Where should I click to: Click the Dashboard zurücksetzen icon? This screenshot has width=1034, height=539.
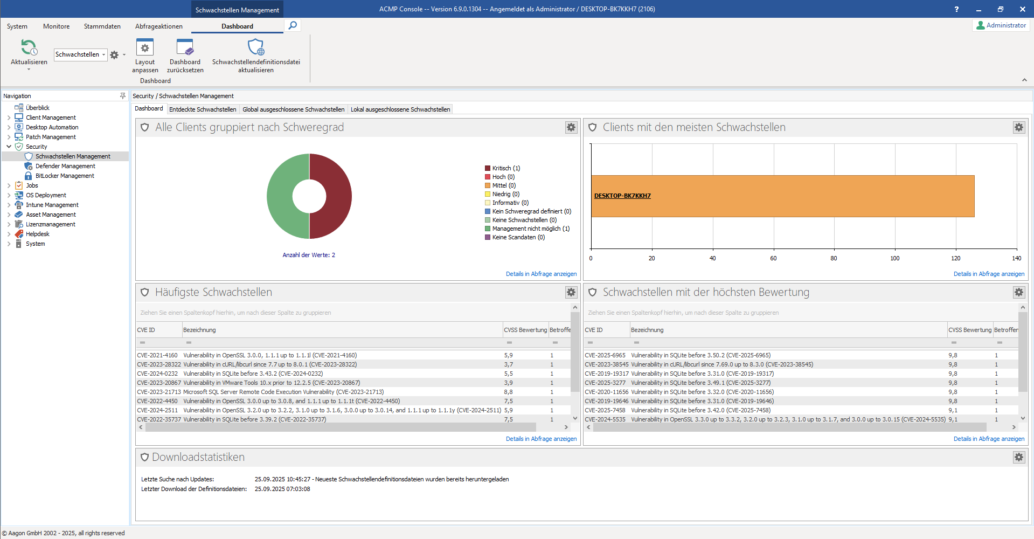tap(185, 48)
